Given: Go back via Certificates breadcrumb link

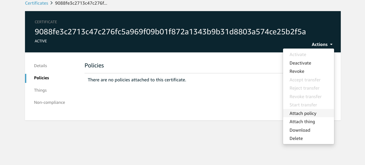Looking at the screenshot, I should (37, 3).
